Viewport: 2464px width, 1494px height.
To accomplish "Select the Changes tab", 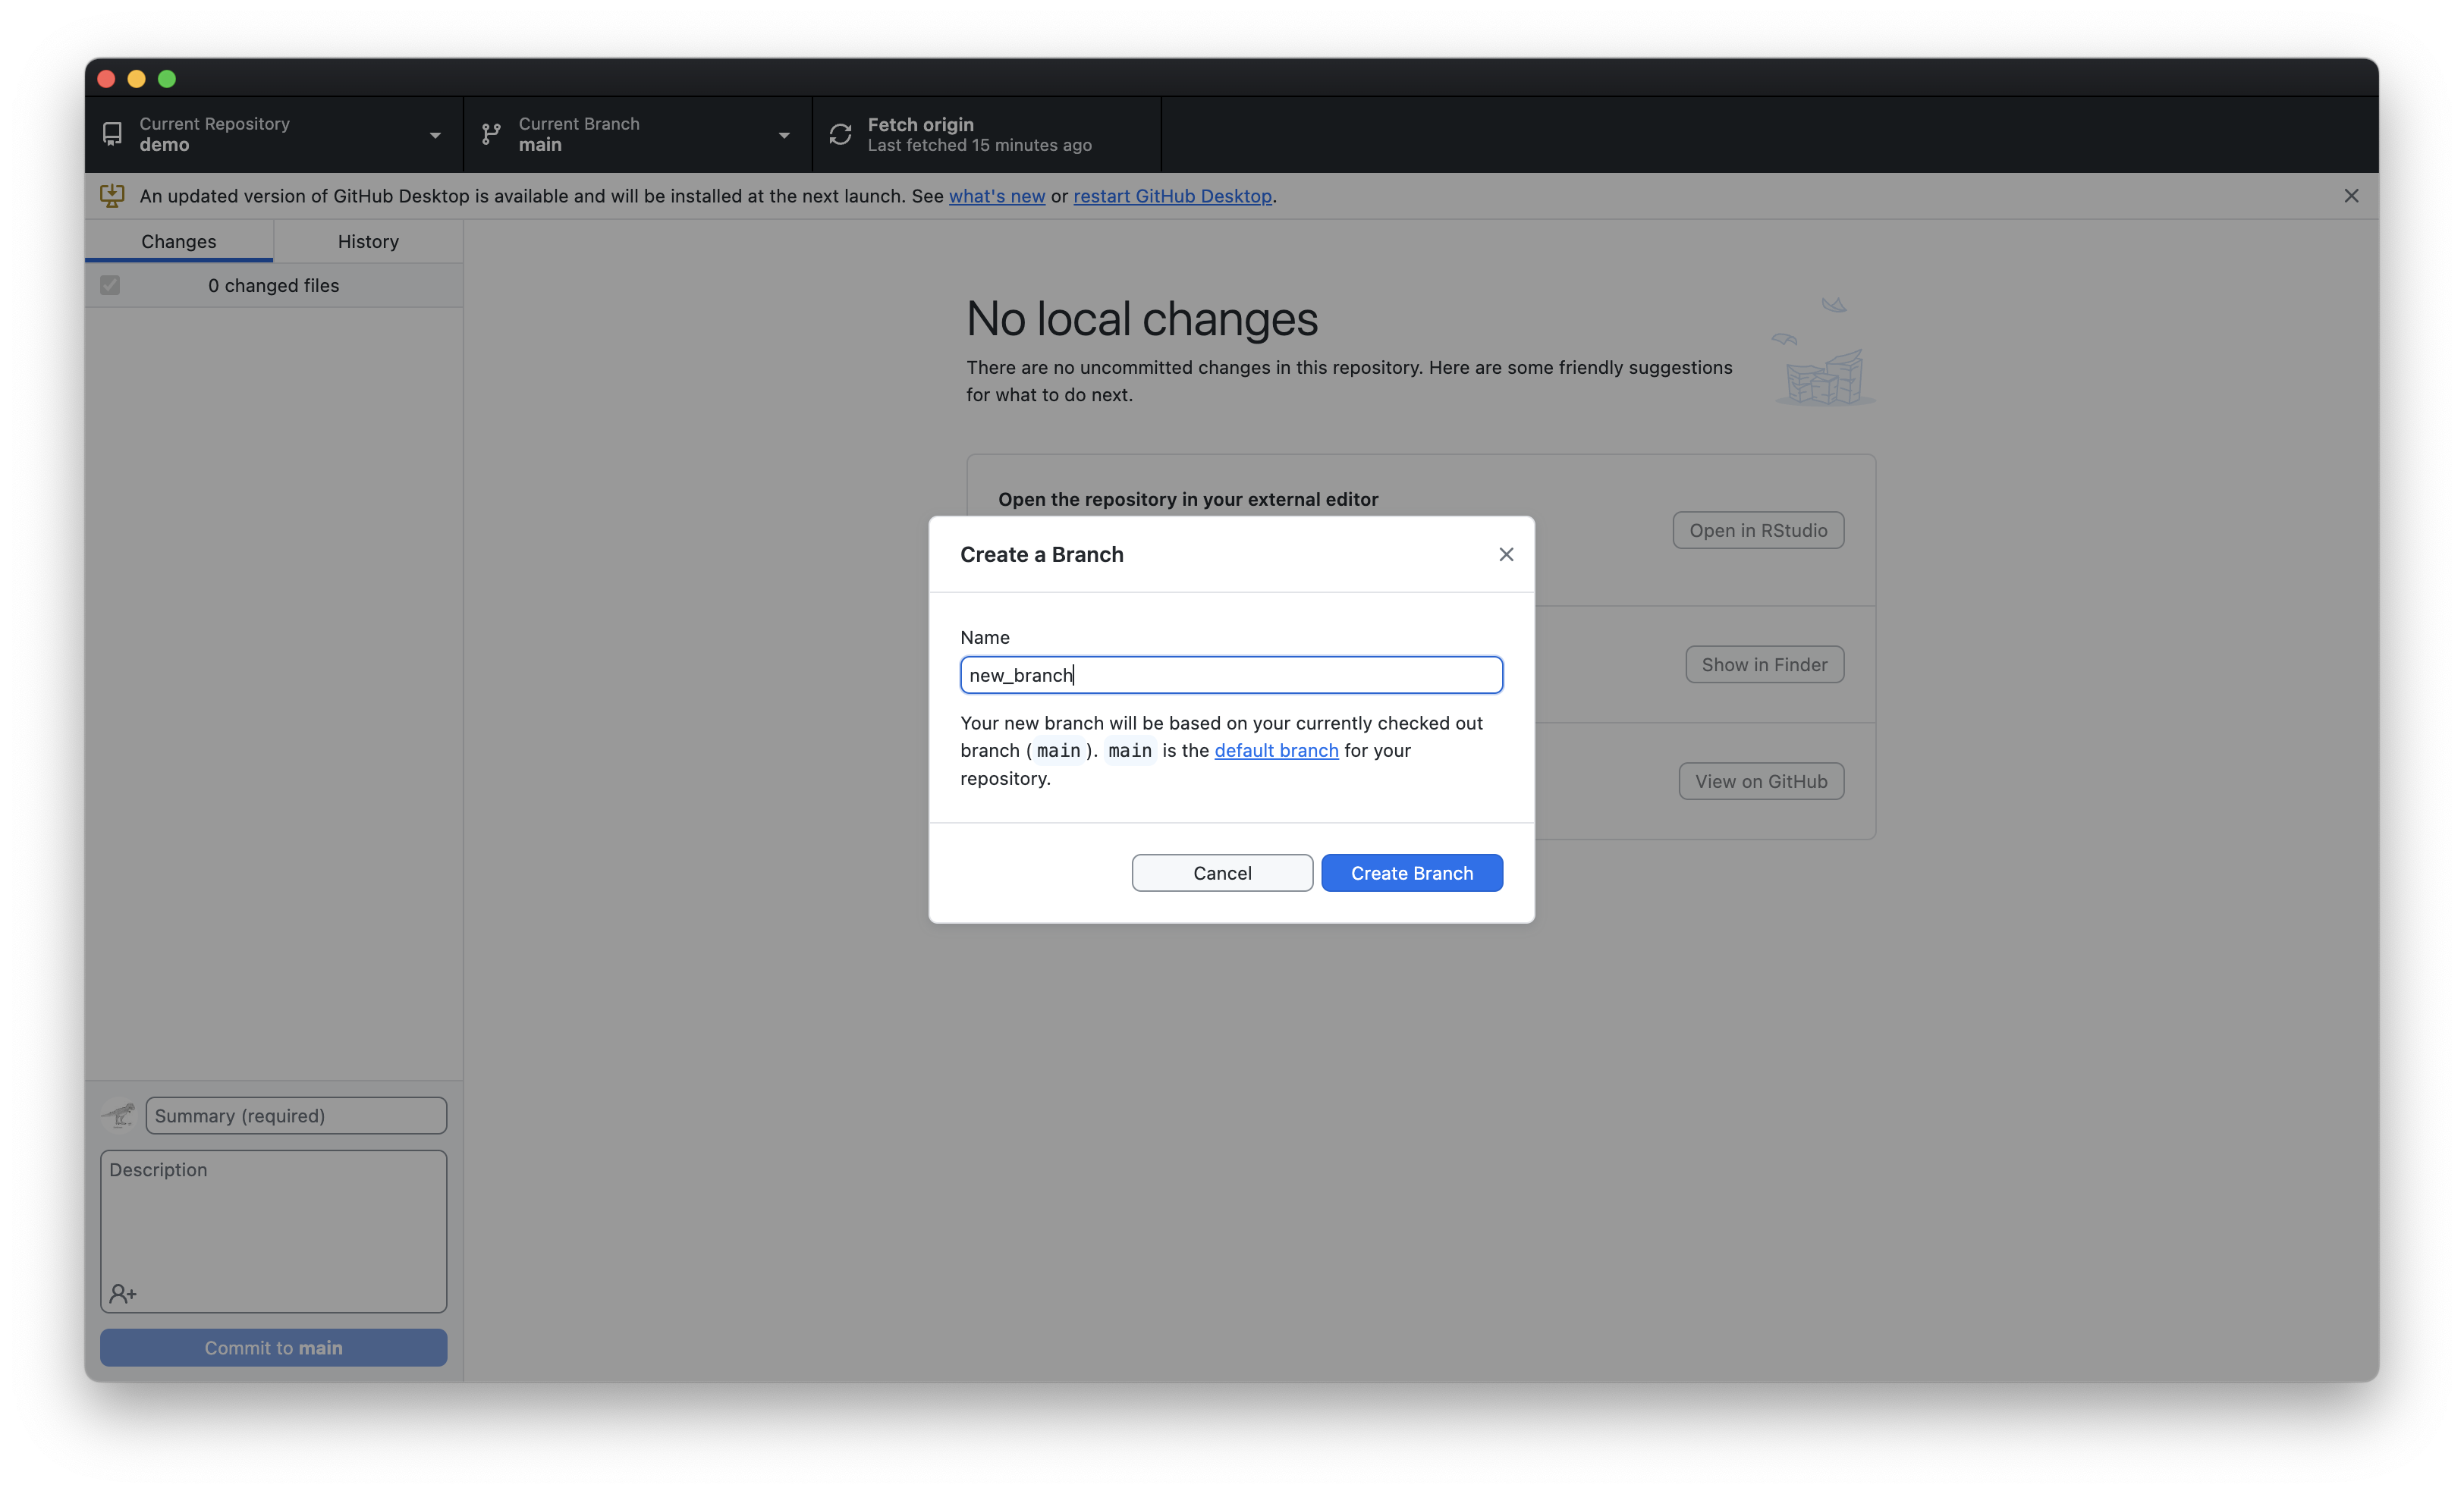I will point(178,241).
